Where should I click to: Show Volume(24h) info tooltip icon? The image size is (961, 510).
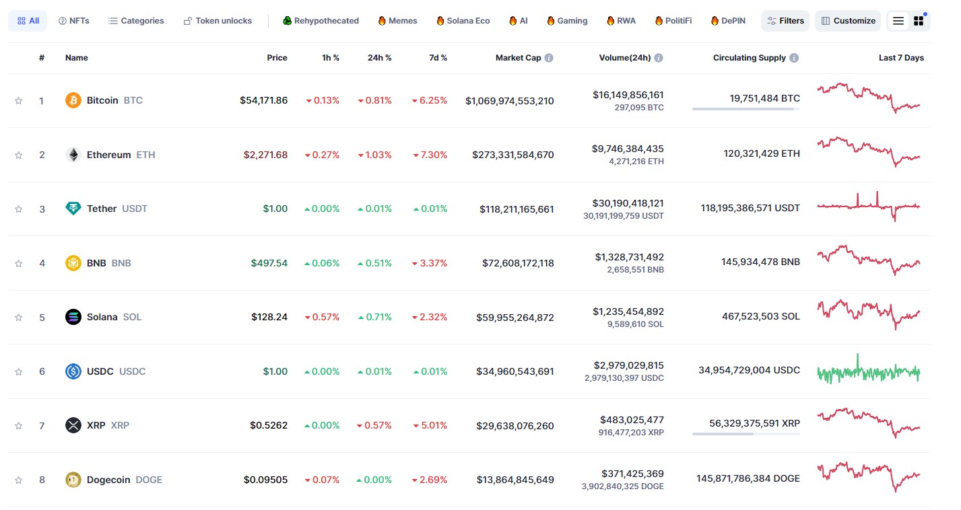click(x=659, y=58)
